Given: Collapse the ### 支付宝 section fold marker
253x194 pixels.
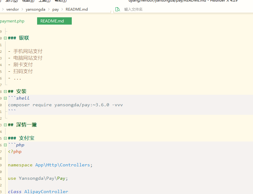Looking at the screenshot, I should tap(5, 138).
